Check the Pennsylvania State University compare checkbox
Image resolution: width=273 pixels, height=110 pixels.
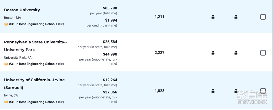(x=263, y=53)
